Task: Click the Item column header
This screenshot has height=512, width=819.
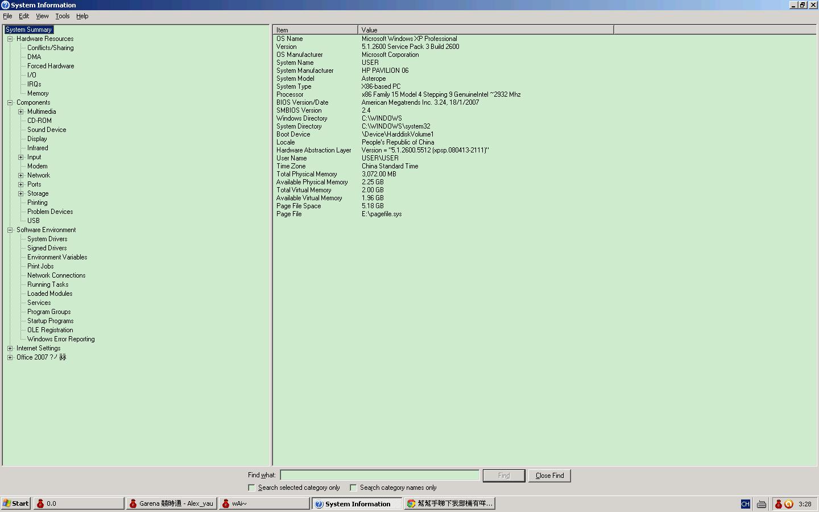Action: pos(316,30)
